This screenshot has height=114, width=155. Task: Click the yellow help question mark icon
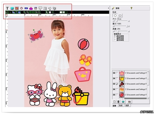(131, 8)
